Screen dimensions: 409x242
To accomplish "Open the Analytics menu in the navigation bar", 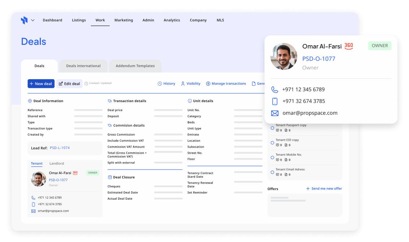I will pyautogui.click(x=172, y=20).
